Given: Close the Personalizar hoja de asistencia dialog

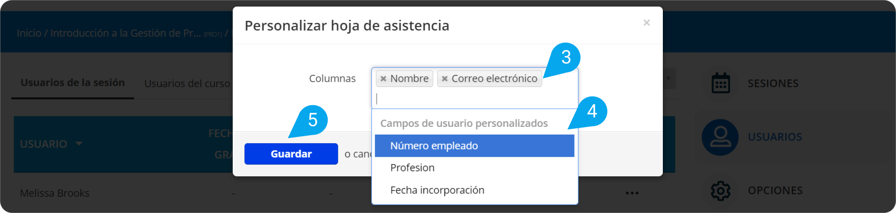Looking at the screenshot, I should (x=647, y=23).
